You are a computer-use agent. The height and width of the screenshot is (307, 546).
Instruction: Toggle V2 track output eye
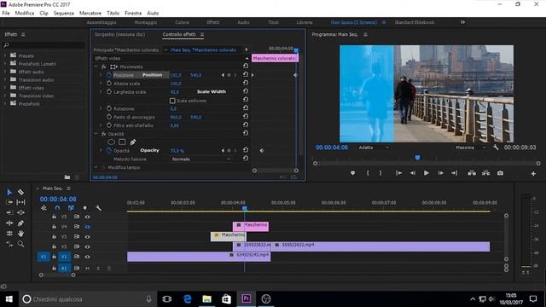point(87,246)
